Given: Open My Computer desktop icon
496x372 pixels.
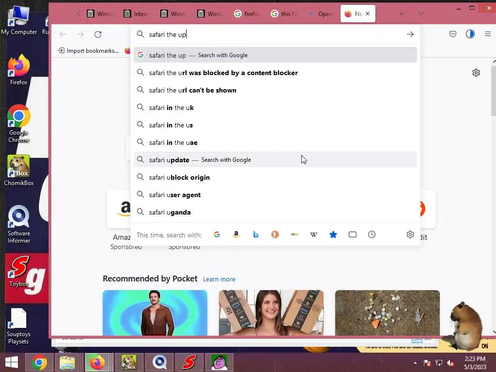Looking at the screenshot, I should pyautogui.click(x=19, y=20).
